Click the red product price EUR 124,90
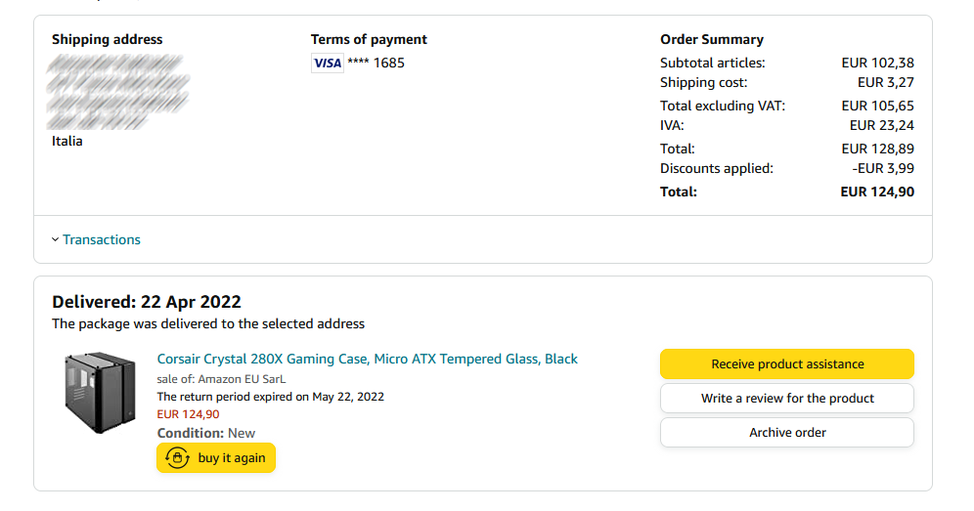The width and height of the screenshot is (974, 511). pyautogui.click(x=189, y=414)
